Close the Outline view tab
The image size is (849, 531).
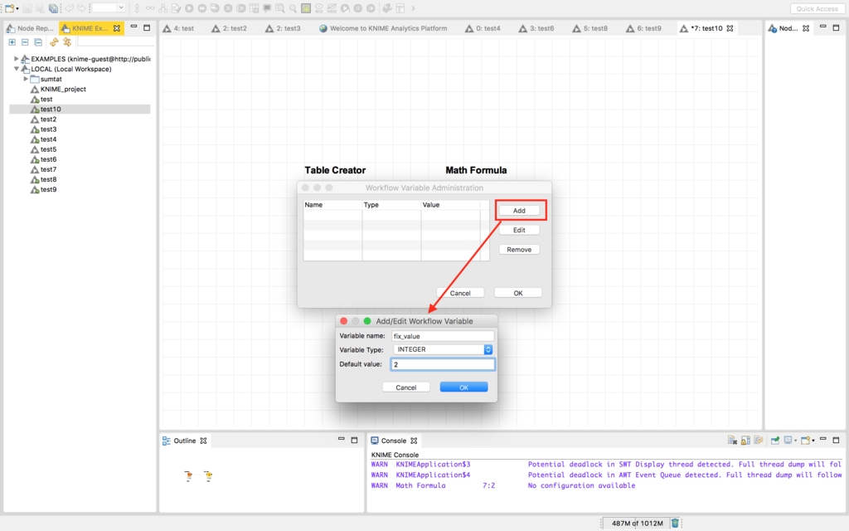point(204,441)
